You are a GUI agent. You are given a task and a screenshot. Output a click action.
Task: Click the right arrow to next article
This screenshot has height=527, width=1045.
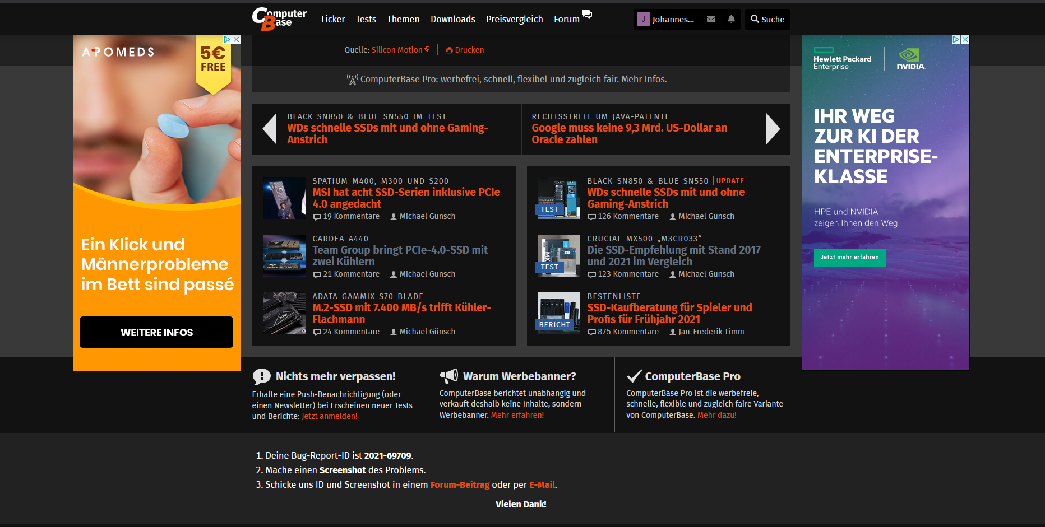[x=774, y=129]
